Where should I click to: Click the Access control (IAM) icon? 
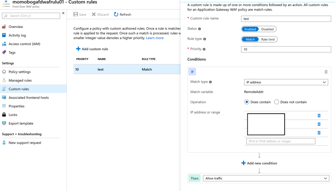click(4, 44)
